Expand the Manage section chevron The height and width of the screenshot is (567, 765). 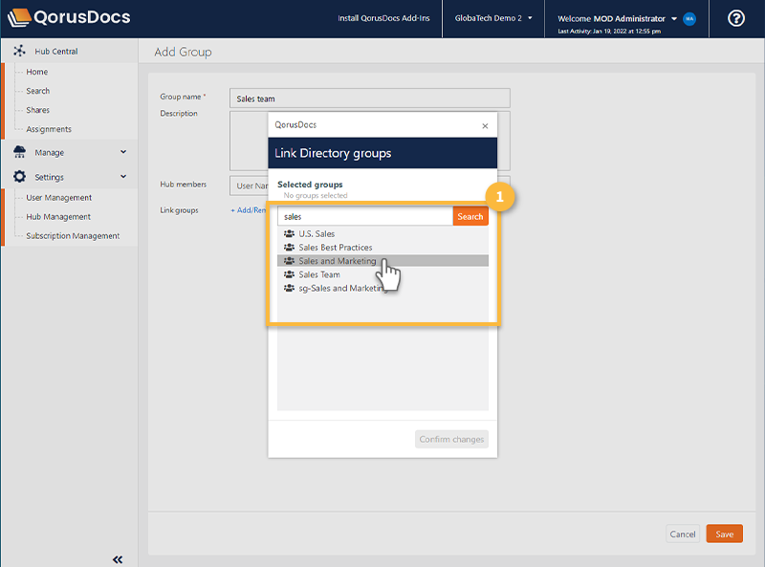point(123,152)
